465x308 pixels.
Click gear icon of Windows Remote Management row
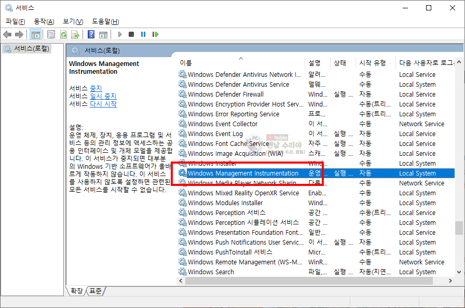[x=182, y=262]
